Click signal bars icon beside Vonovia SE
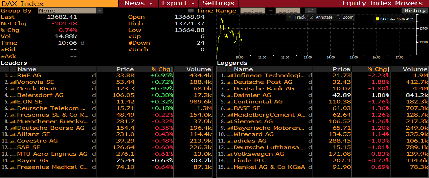The width and height of the screenshot is (429, 178). pos(13,82)
